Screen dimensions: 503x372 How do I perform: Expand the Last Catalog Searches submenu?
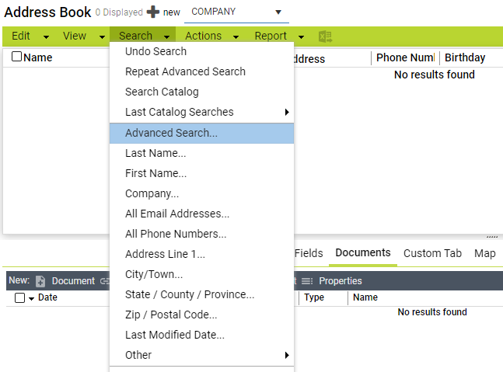287,112
